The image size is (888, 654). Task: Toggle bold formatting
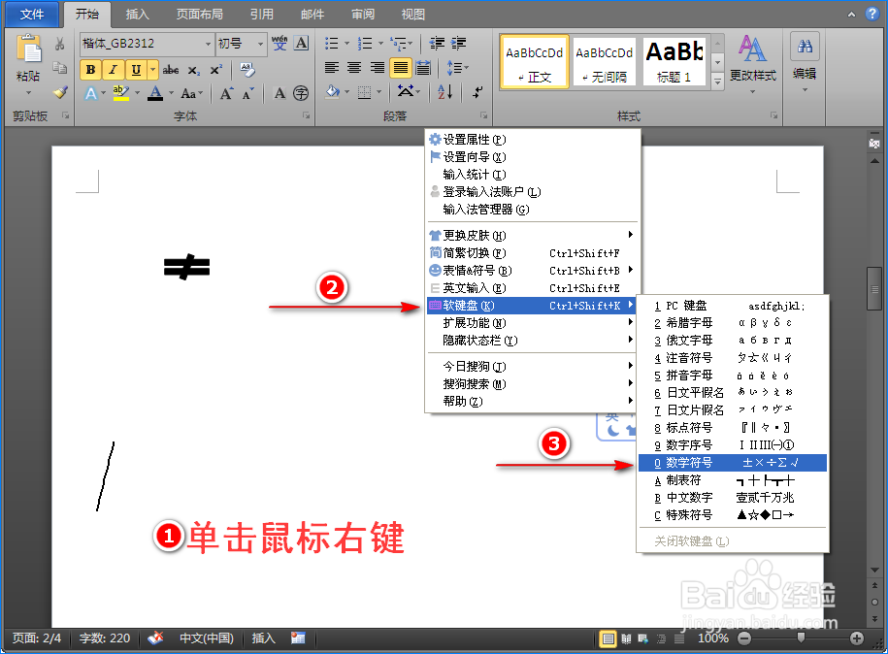(90, 70)
